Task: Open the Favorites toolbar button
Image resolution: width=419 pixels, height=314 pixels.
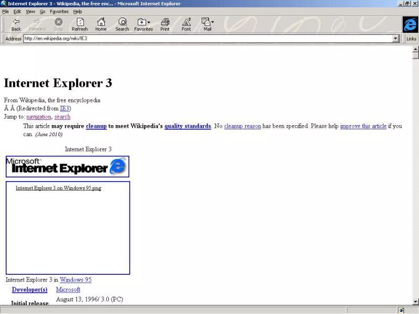Action: (143, 25)
